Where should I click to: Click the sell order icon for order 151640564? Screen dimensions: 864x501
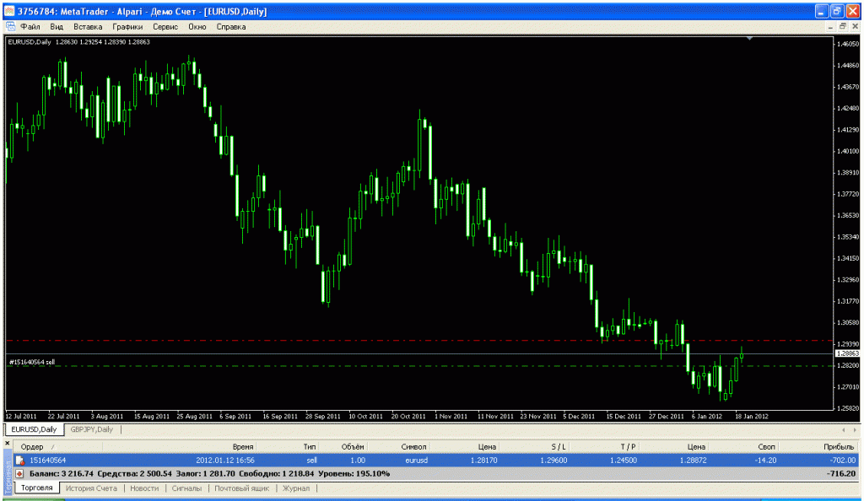point(19,460)
